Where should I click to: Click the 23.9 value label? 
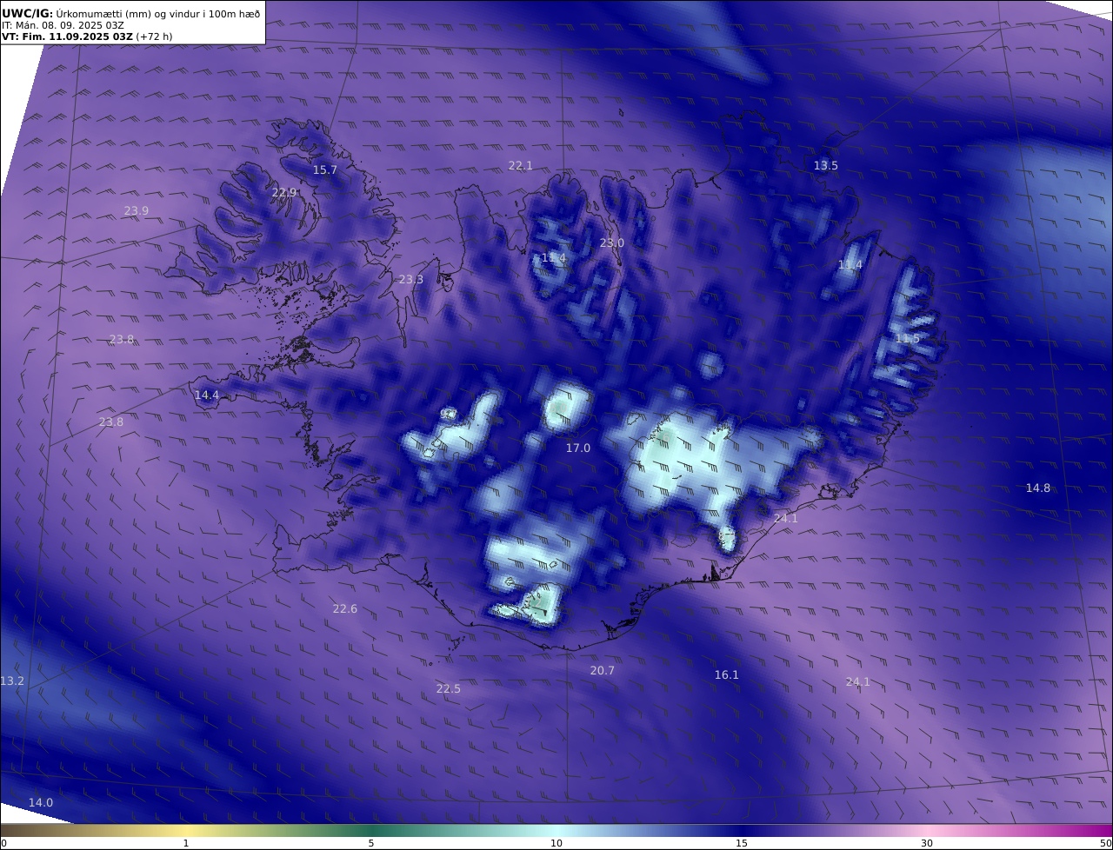click(x=137, y=211)
